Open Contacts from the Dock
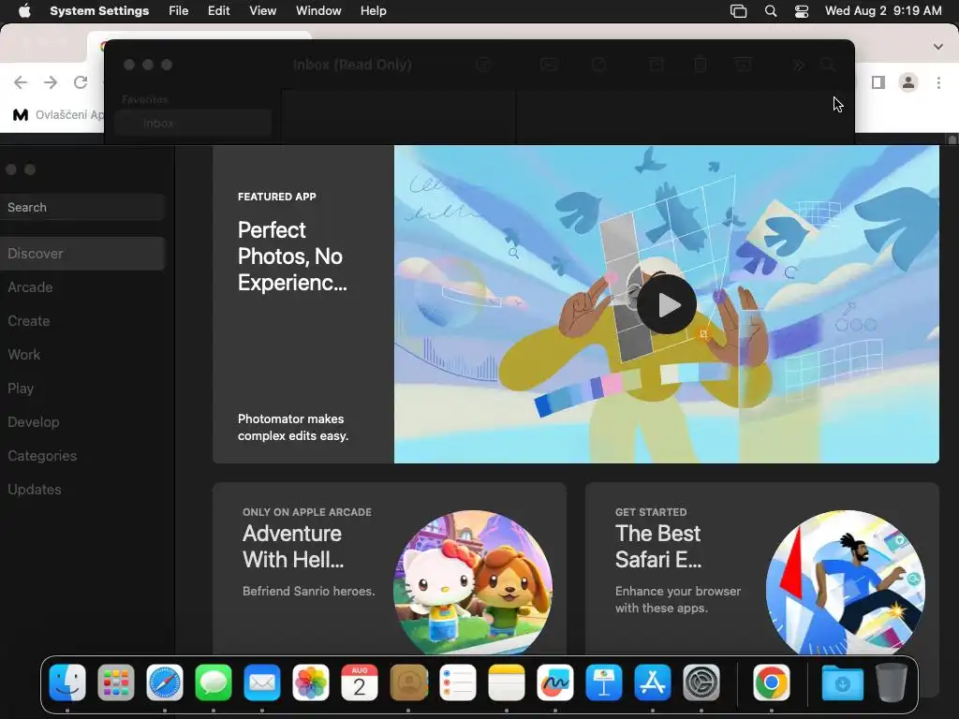The width and height of the screenshot is (959, 719). pyautogui.click(x=408, y=682)
